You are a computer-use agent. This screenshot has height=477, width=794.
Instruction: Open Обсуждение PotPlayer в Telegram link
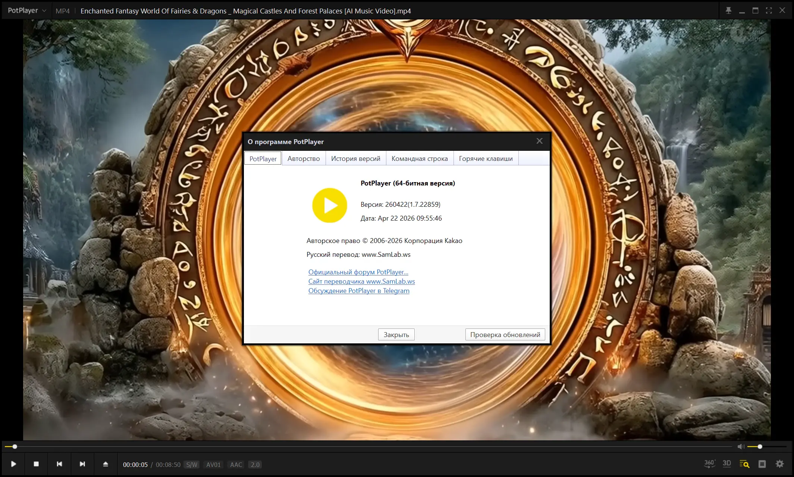click(x=358, y=291)
